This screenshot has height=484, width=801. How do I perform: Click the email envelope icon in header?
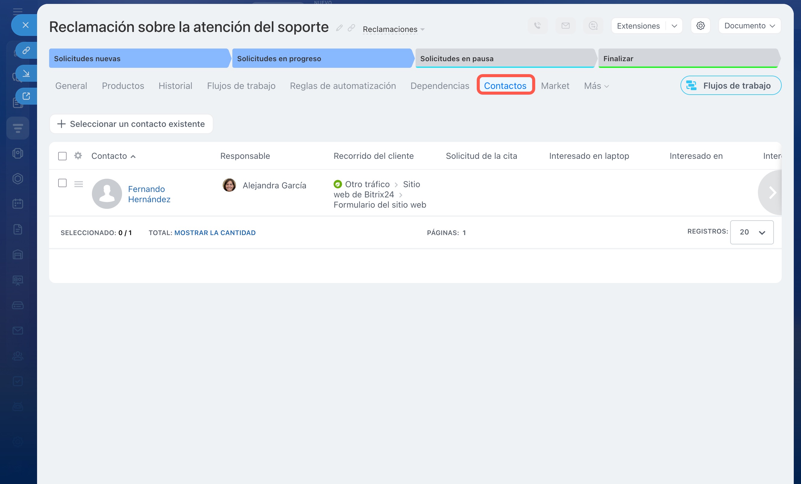pos(565,26)
